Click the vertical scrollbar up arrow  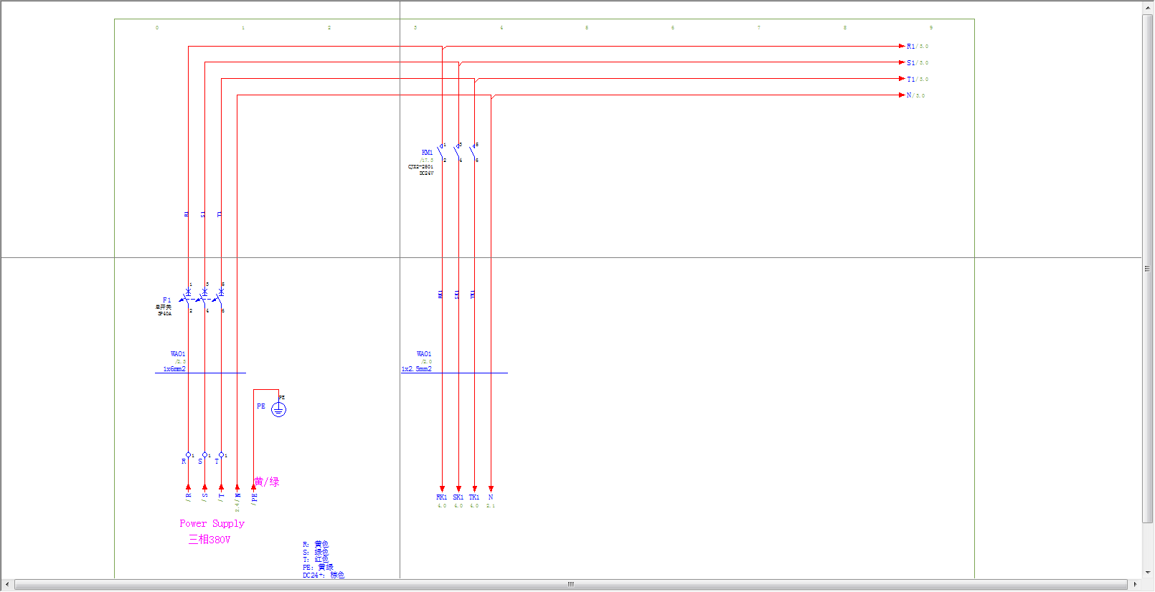point(1147,7)
